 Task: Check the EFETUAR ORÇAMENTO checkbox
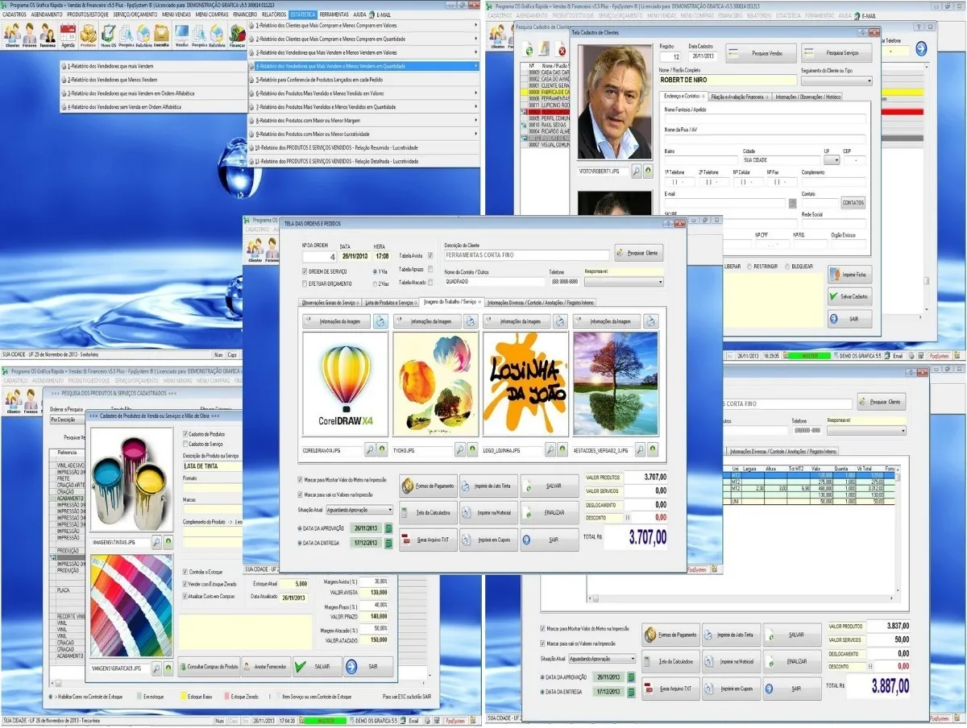pos(305,283)
